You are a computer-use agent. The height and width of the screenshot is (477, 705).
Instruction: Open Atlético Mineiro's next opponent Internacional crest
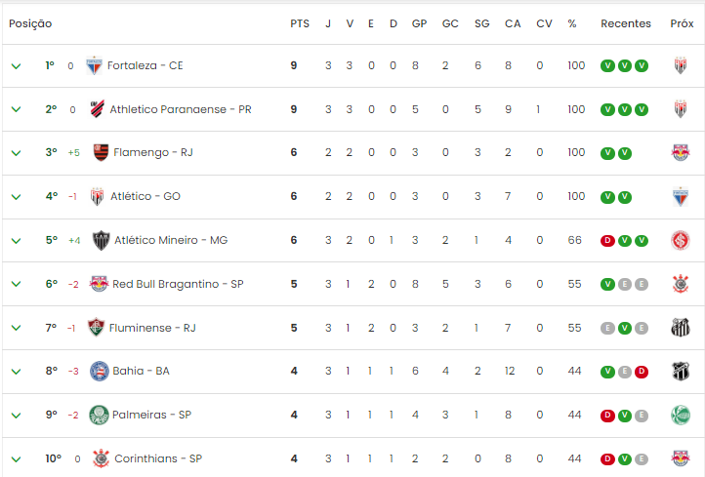point(681,240)
